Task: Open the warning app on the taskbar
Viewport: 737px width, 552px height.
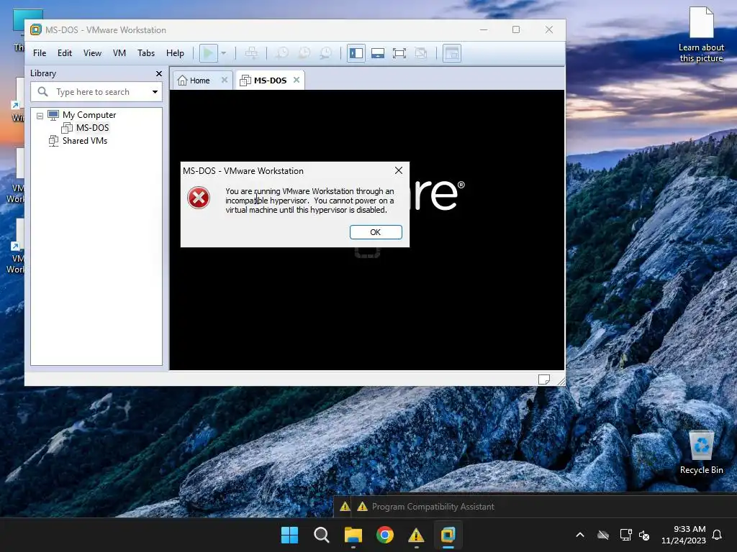Action: pyautogui.click(x=417, y=535)
